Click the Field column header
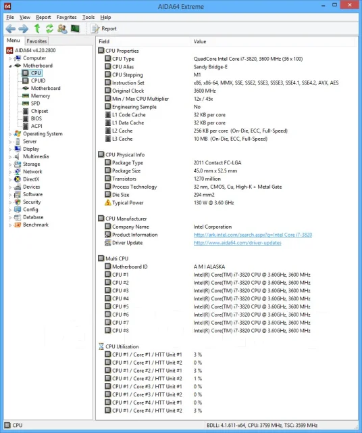 (x=143, y=41)
